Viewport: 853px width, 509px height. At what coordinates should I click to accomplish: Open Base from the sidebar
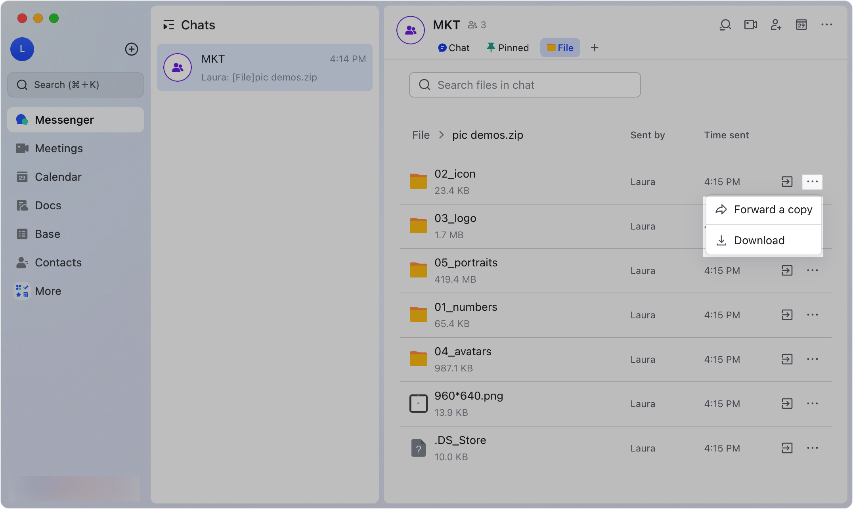coord(47,234)
